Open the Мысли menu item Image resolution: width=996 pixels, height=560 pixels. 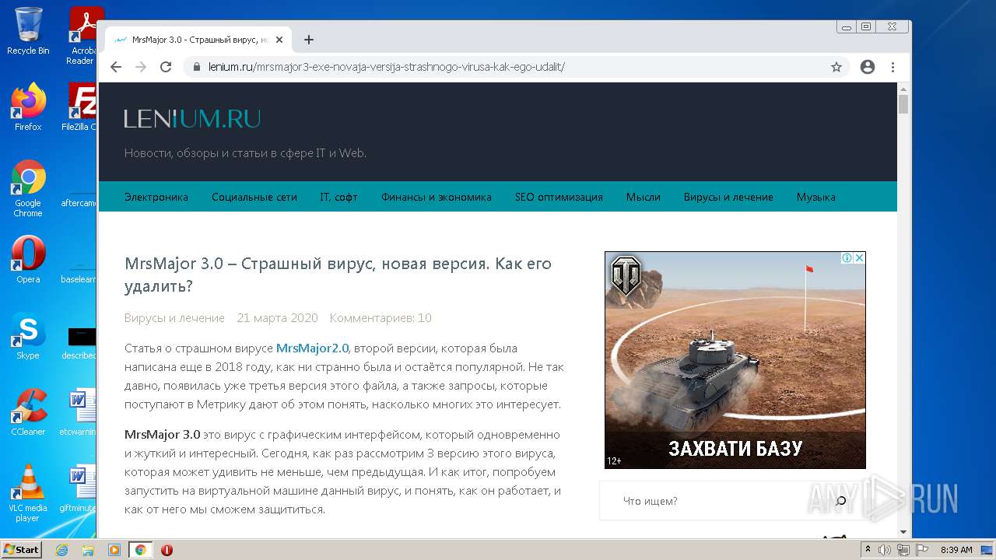click(644, 197)
